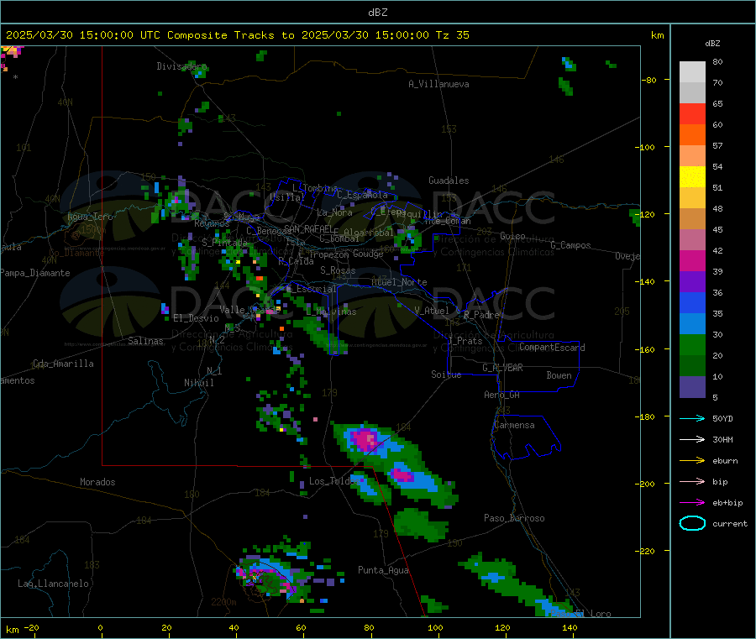Click the '2200m' elevation label
This screenshot has width=756, height=639.
click(223, 602)
